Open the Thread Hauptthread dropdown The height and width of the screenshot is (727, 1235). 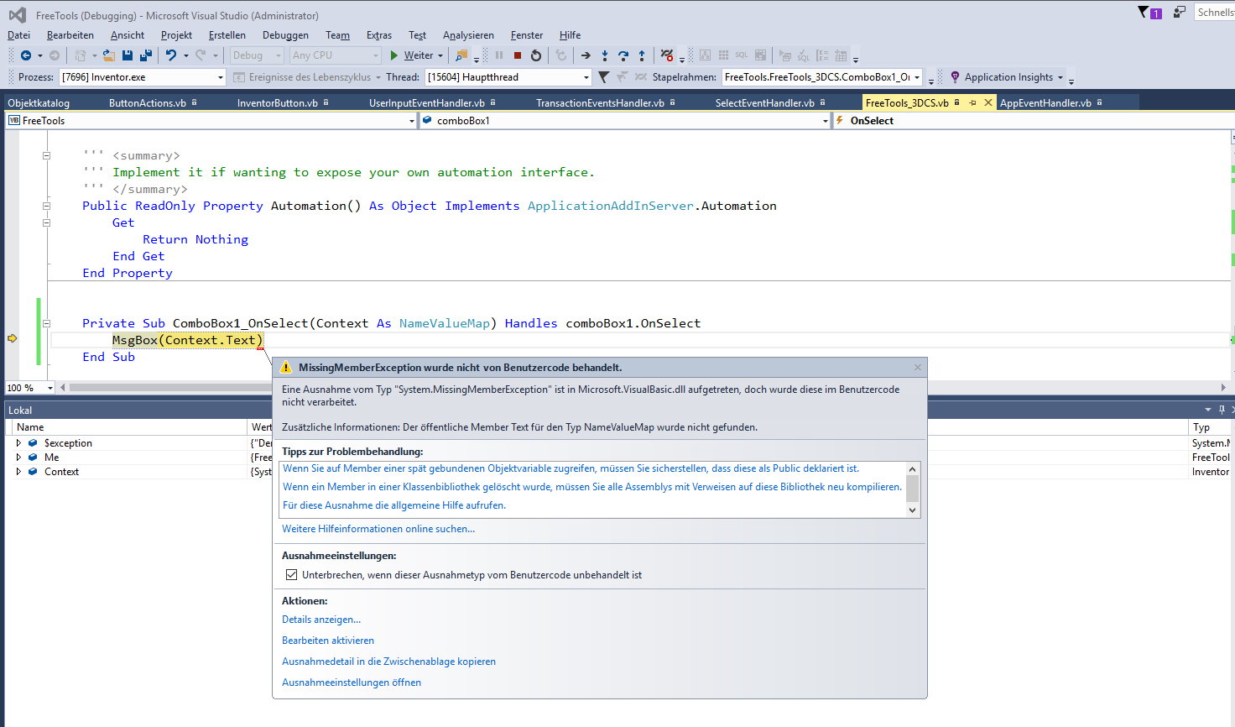pos(586,77)
